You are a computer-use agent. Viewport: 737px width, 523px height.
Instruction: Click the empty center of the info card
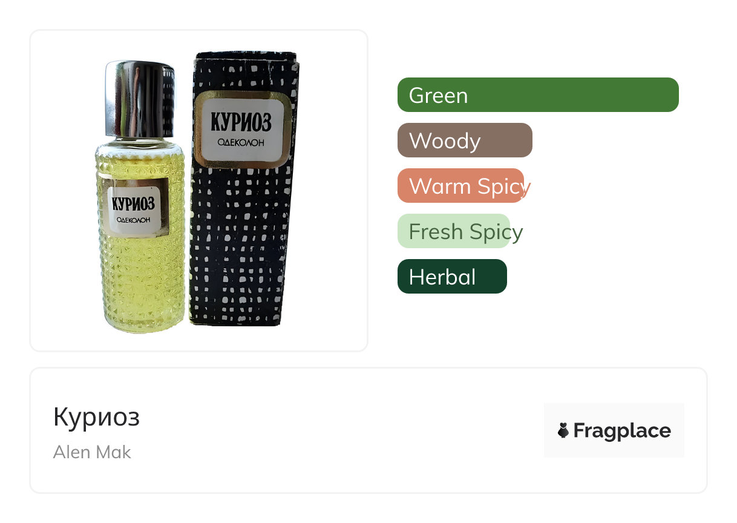click(x=339, y=430)
